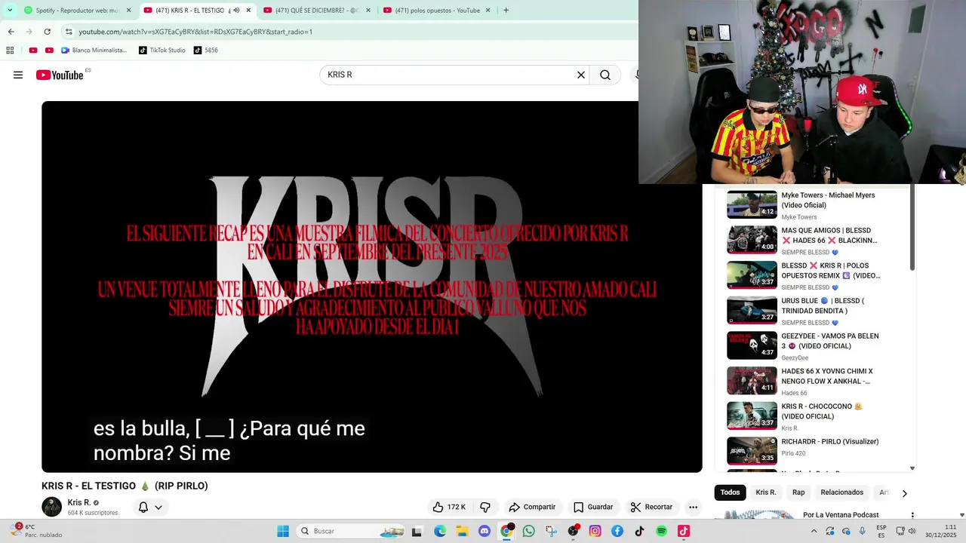Viewport: 966px width, 543px height.
Task: Show more filter chips with the right arrow
Action: point(904,493)
